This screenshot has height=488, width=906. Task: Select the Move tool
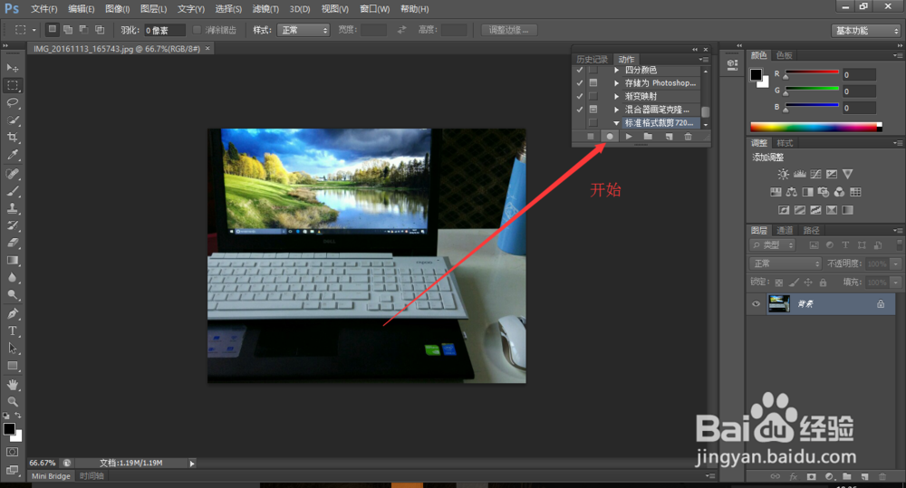point(12,68)
